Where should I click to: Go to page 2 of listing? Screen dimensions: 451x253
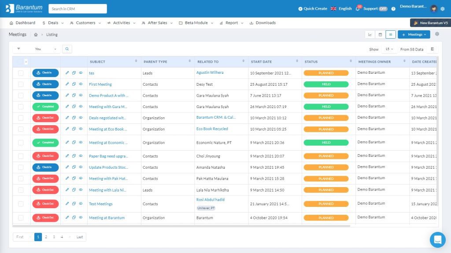46,237
